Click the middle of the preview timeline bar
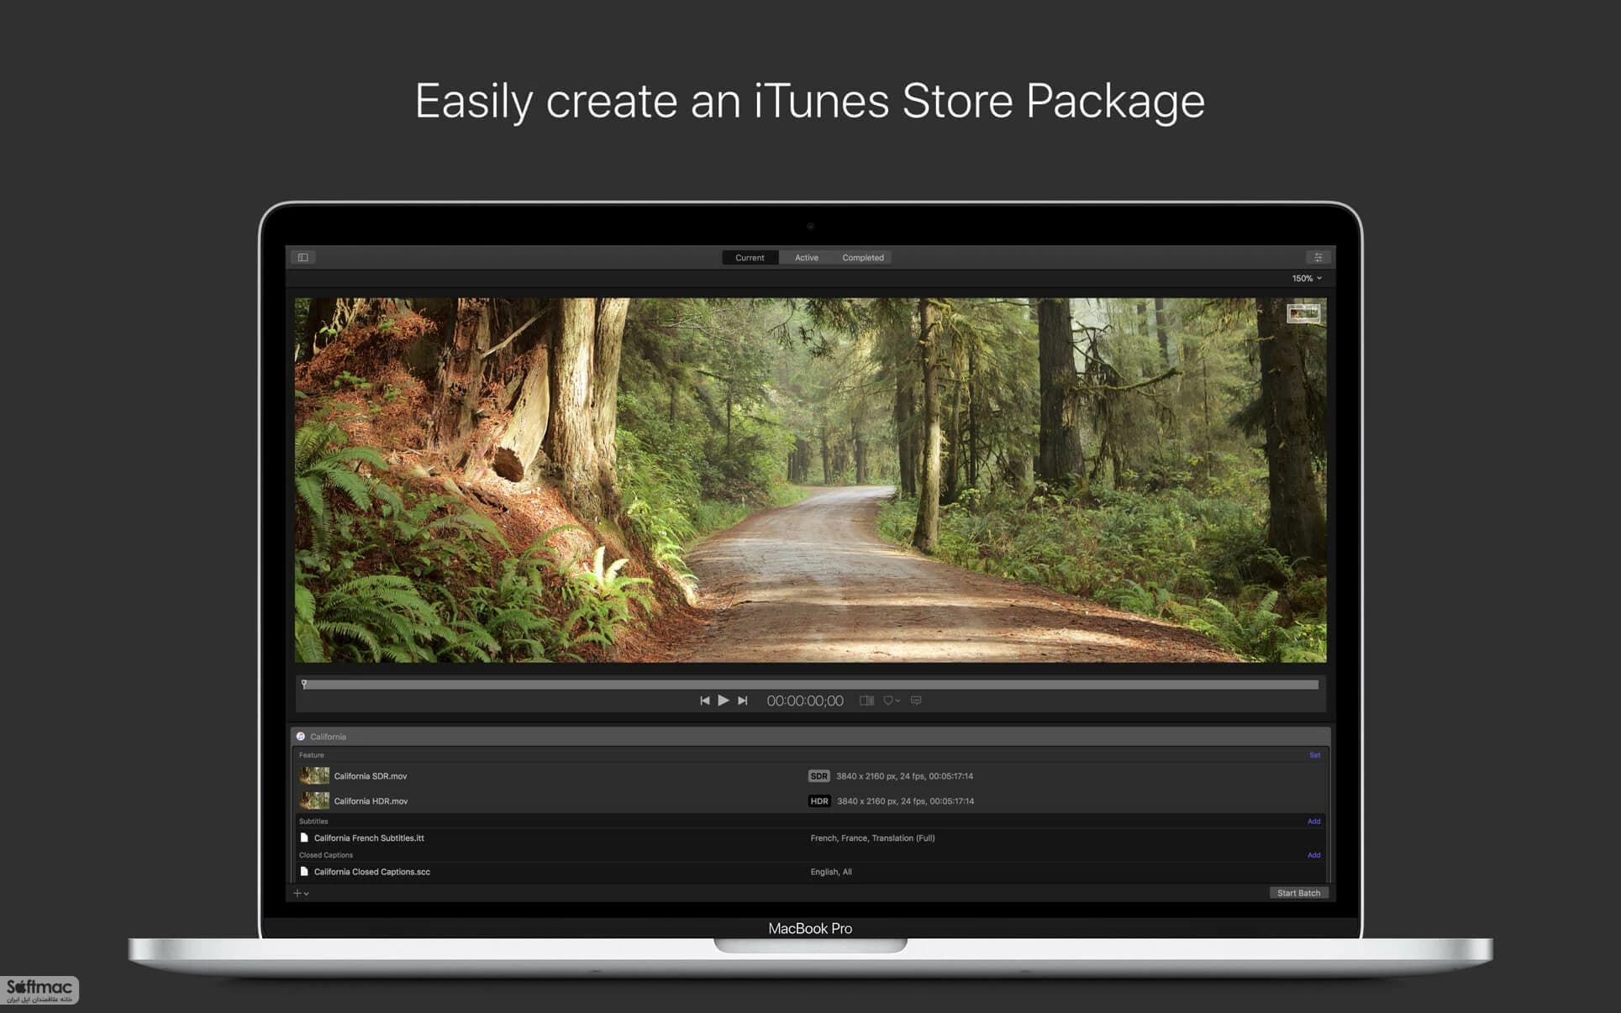This screenshot has width=1621, height=1013. [x=810, y=685]
